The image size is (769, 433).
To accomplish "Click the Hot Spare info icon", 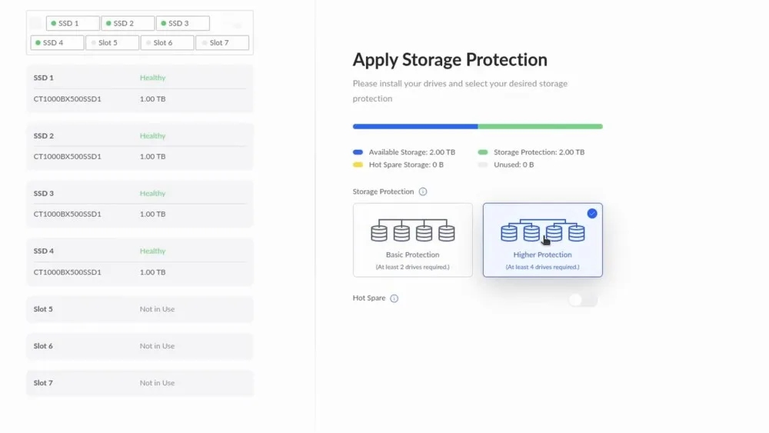I will [394, 298].
